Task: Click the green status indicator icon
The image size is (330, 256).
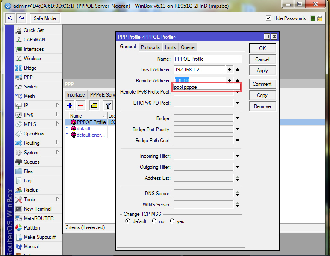Action: coord(313,18)
